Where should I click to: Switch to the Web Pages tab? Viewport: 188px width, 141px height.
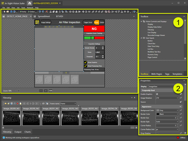pos(157,74)
